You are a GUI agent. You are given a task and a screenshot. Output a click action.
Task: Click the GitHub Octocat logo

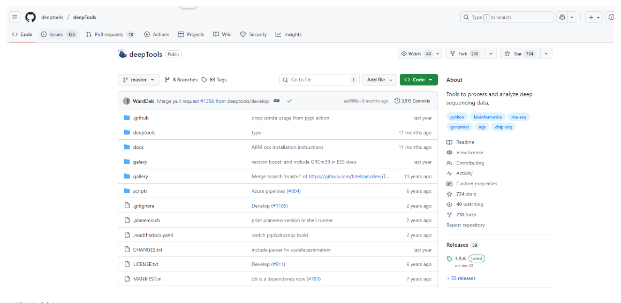(31, 17)
